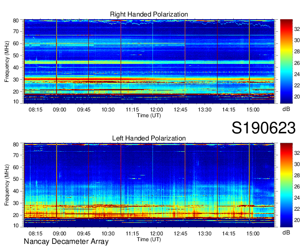The height and width of the screenshot is (247, 305).
Task: Click the 10 MHz tick label on the bottom plot
Action: (16, 226)
